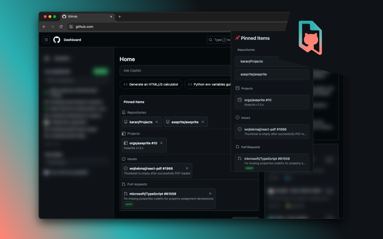This screenshot has width=383, height=239.
Task: Open microsoft/TypeScript #61559 pull request on dashboard
Action: tap(153, 194)
